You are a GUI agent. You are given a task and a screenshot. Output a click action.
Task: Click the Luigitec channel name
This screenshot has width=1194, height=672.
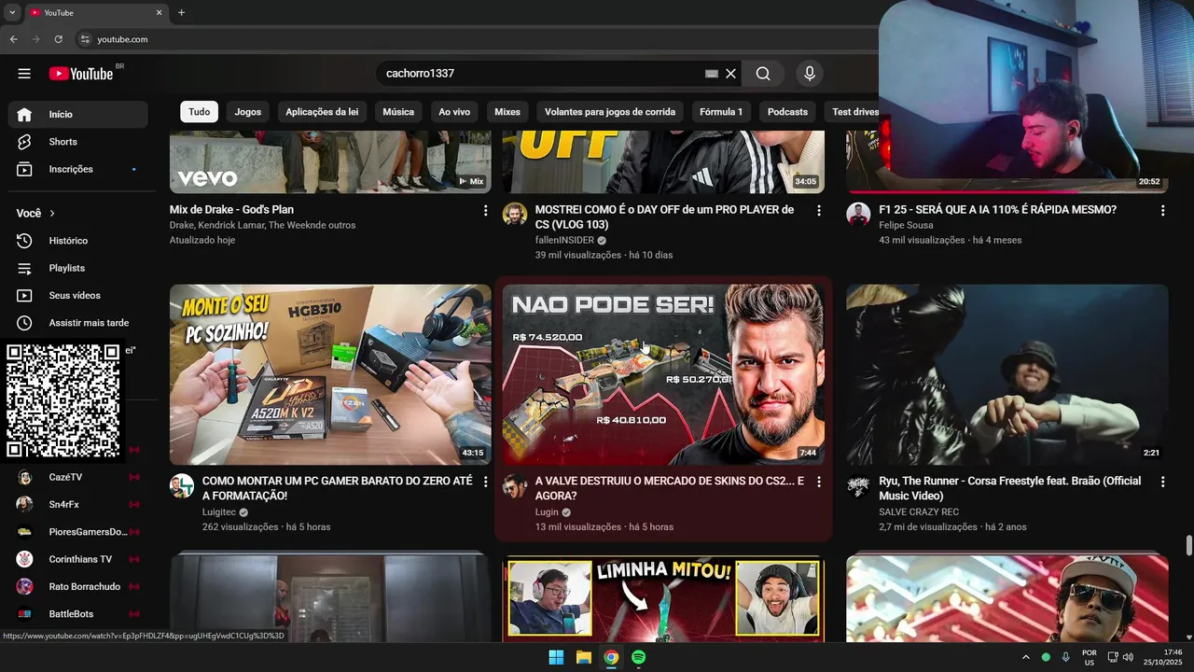click(220, 512)
